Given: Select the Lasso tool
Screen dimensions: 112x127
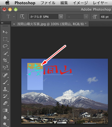Looking at the screenshot, I should coord(5,46).
